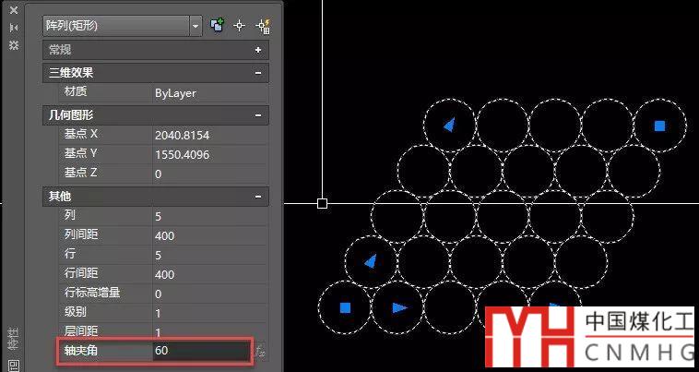Close the properties palette with X
This screenshot has height=372, width=699.
tap(13, 10)
